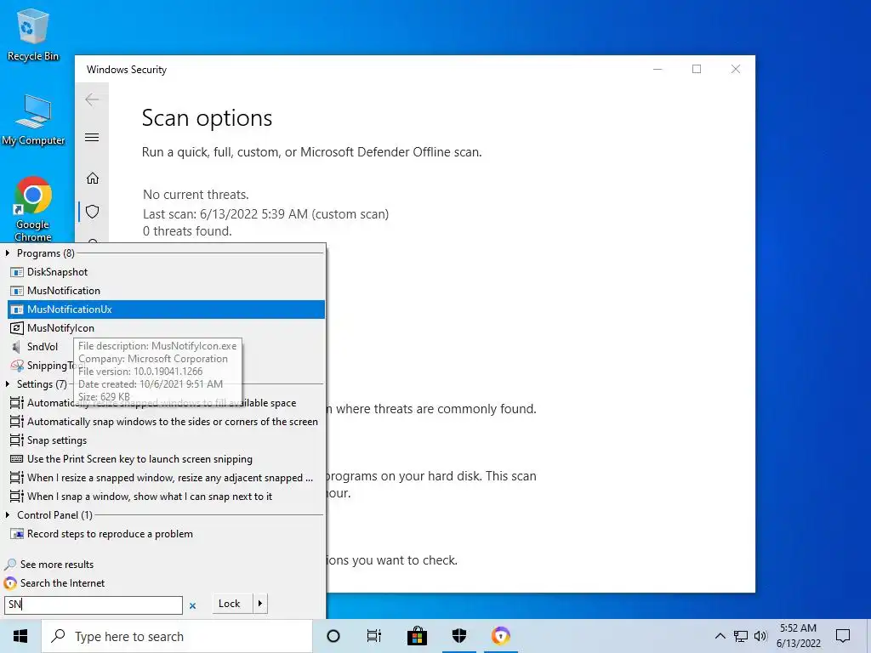Click the Windows Start button
The height and width of the screenshot is (653, 871).
tap(20, 636)
